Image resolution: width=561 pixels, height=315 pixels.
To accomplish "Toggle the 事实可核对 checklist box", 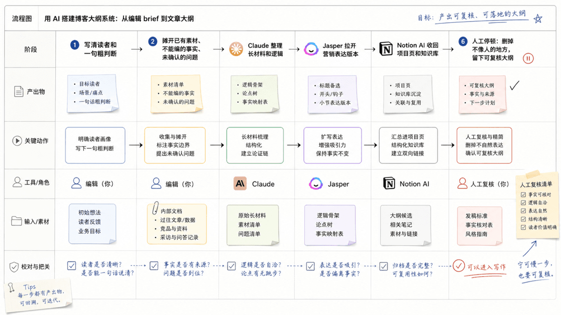I will click(523, 195).
